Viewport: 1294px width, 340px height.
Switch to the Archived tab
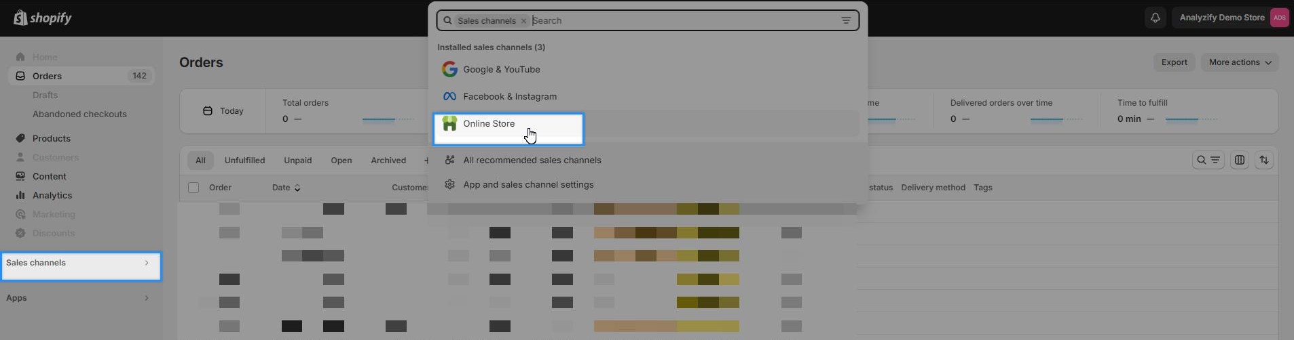[388, 161]
